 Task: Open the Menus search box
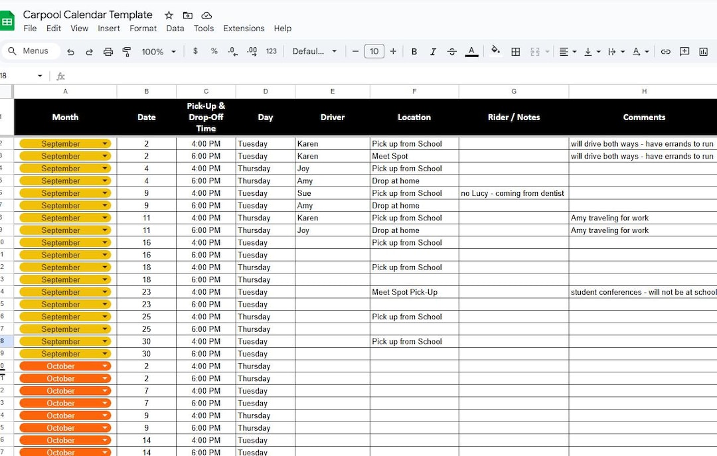31,50
